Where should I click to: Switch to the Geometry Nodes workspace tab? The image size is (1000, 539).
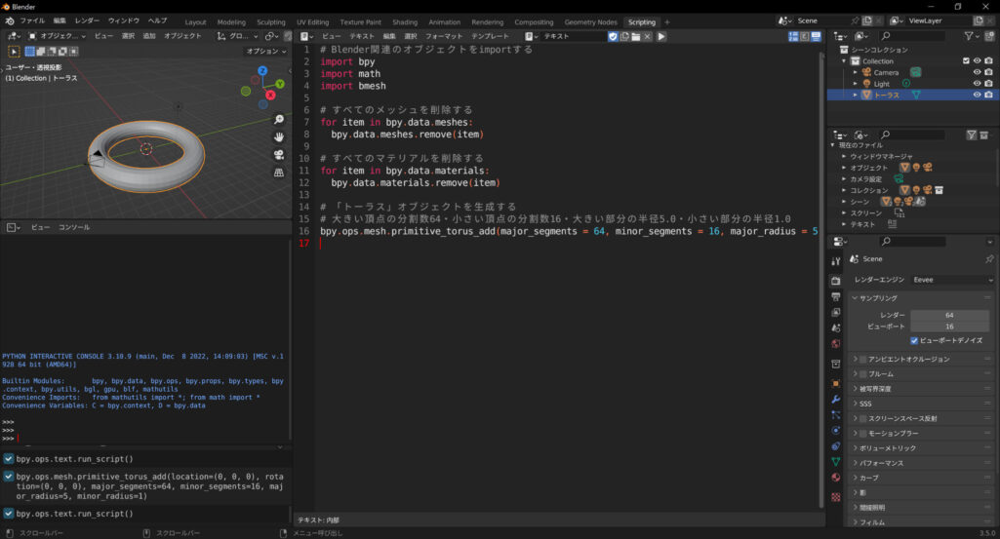[590, 22]
